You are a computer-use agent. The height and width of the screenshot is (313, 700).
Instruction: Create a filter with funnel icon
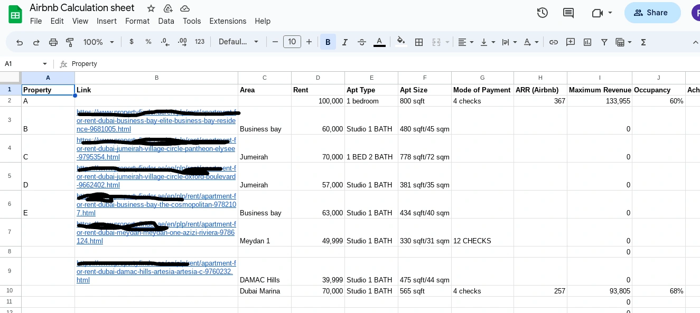(x=604, y=42)
